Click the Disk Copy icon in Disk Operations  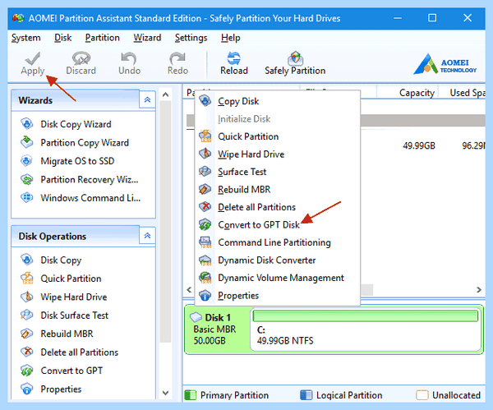coord(27,260)
